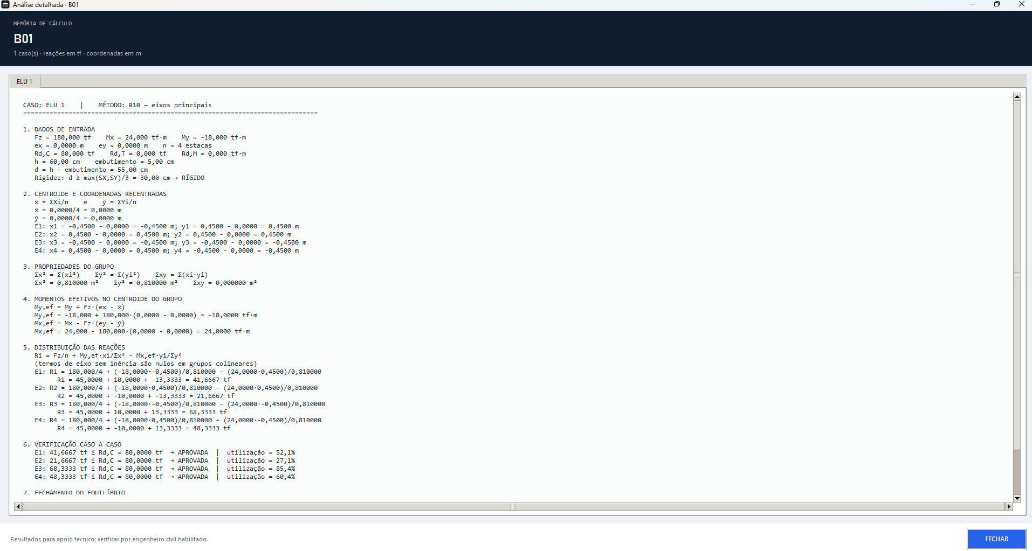Restore down the Análise detalhada window
The height and width of the screenshot is (551, 1032).
[997, 4]
